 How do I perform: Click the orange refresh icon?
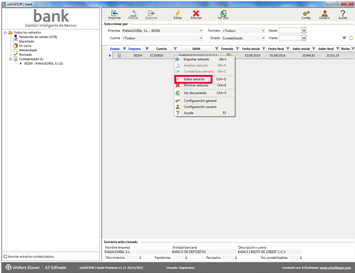(351, 38)
